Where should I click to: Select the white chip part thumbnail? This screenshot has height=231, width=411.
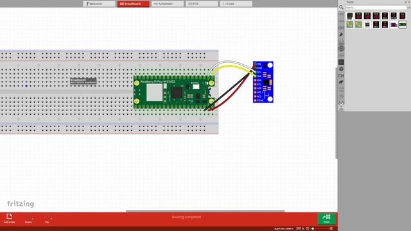coord(367,24)
